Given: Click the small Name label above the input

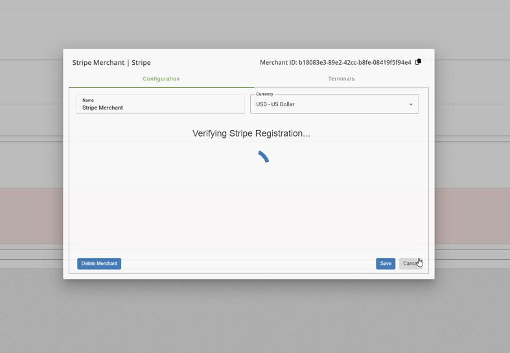Looking at the screenshot, I should coord(88,100).
